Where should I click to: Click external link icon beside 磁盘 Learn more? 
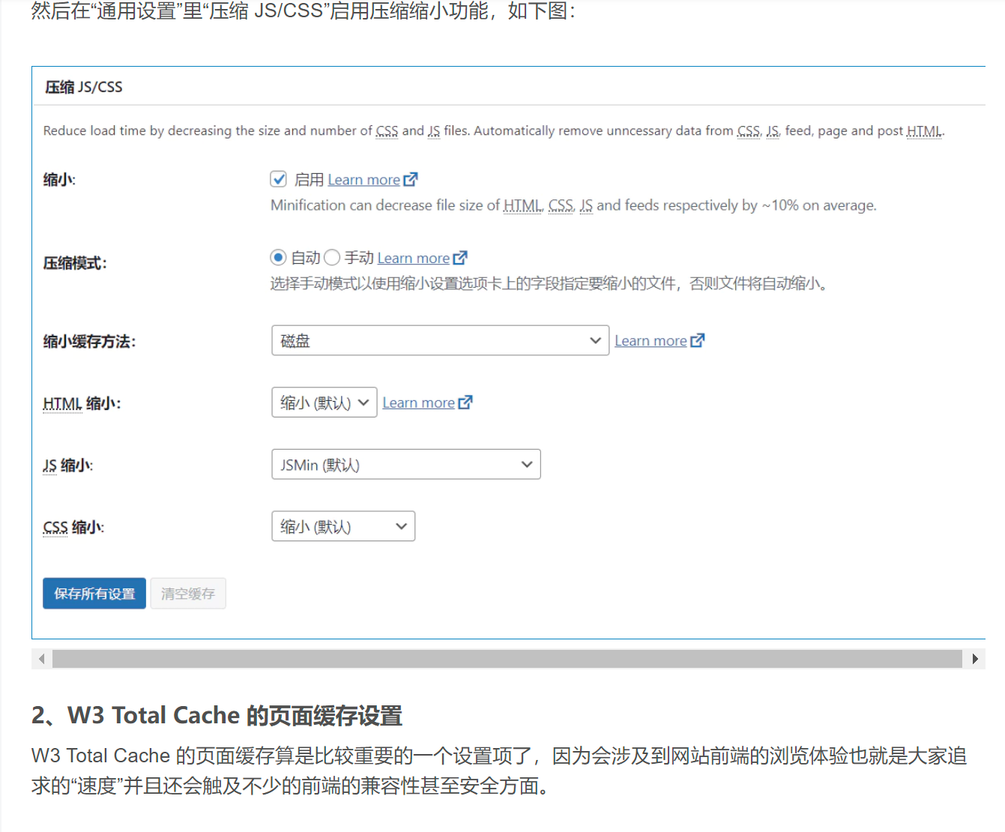point(698,340)
